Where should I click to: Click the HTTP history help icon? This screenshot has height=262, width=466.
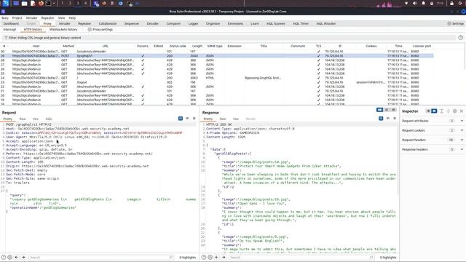click(460, 37)
